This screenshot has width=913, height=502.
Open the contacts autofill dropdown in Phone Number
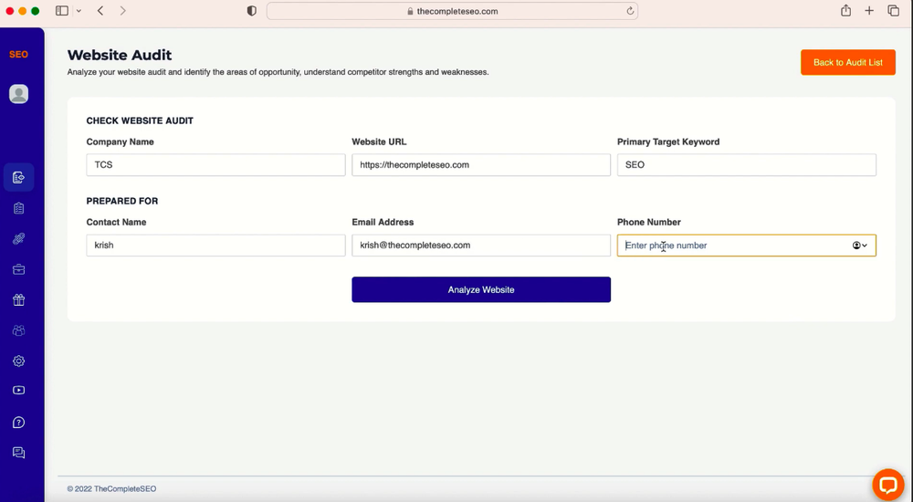coord(860,246)
